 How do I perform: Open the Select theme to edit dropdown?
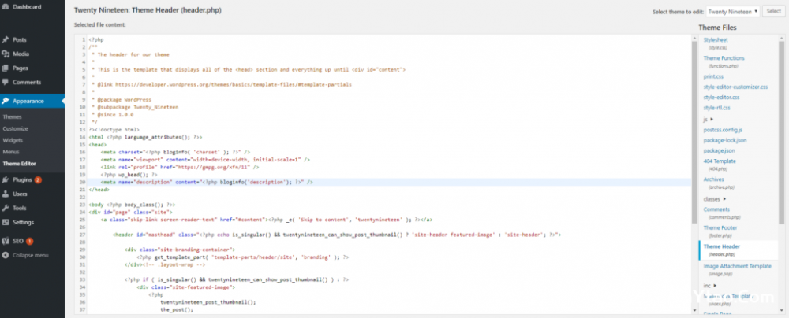tap(733, 12)
